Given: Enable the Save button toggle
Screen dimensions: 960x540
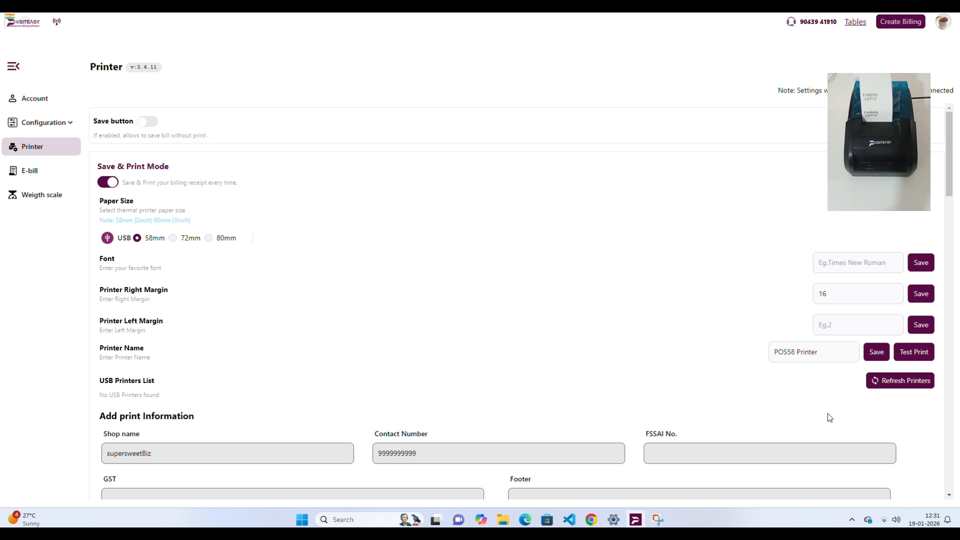Looking at the screenshot, I should [147, 121].
